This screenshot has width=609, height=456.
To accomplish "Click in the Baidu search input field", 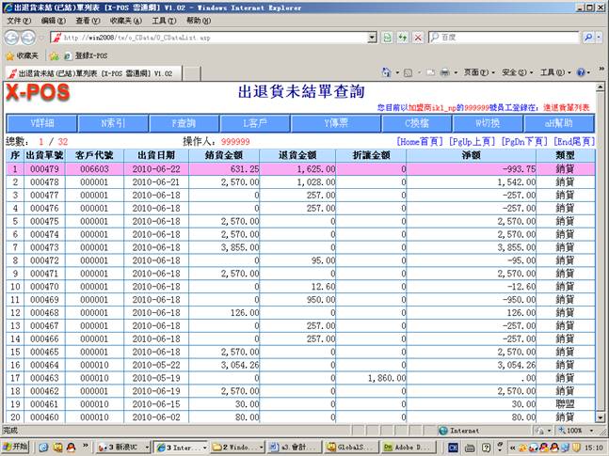I will tap(504, 38).
